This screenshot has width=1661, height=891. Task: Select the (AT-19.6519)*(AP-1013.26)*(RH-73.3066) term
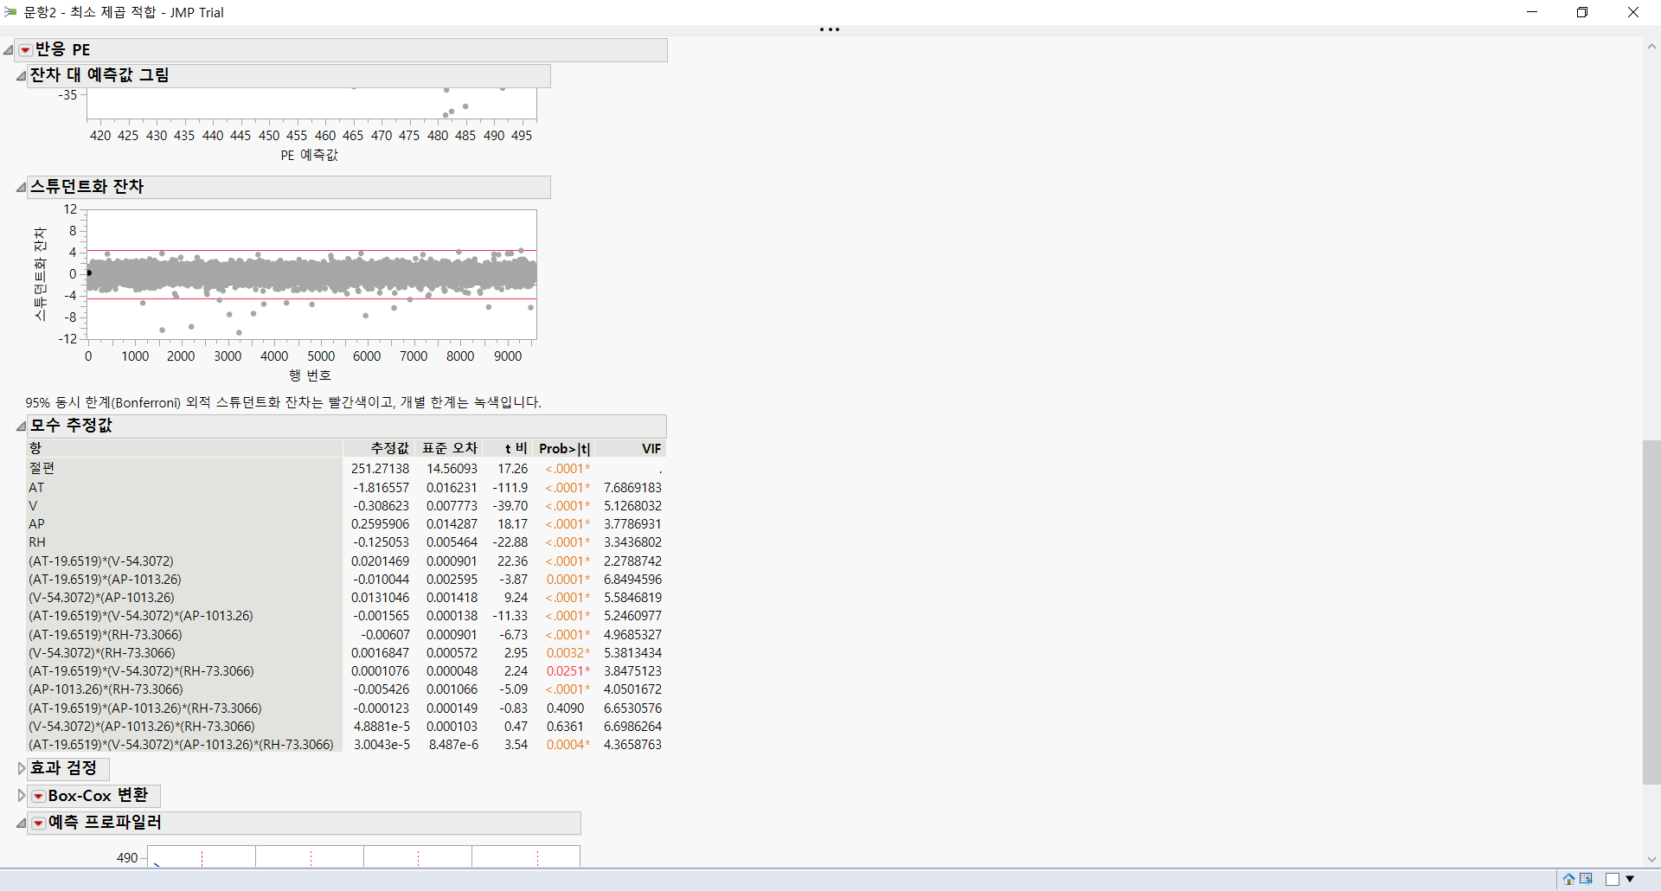tap(145, 708)
